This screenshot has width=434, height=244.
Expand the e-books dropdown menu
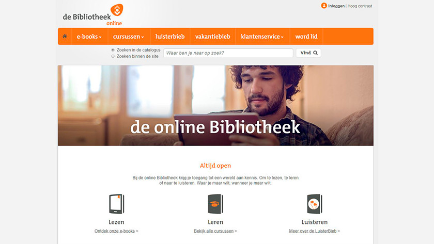[x=89, y=37]
